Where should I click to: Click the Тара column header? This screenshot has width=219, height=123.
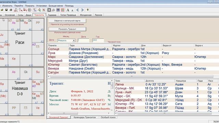[90, 45]
